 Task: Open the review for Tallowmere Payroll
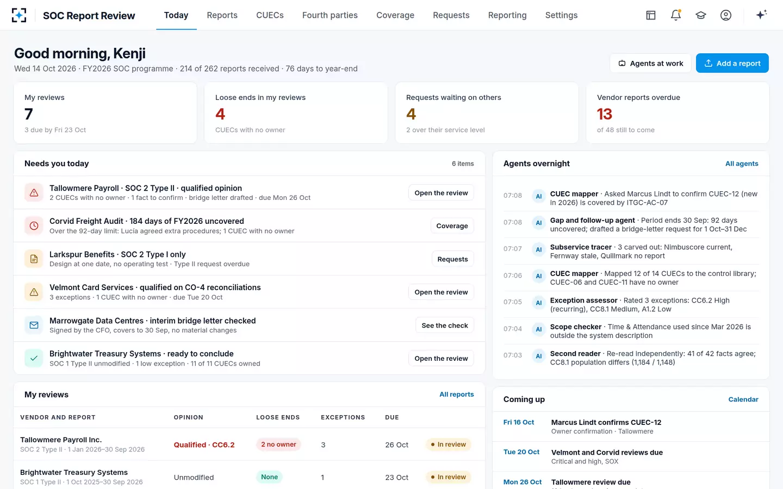click(441, 193)
